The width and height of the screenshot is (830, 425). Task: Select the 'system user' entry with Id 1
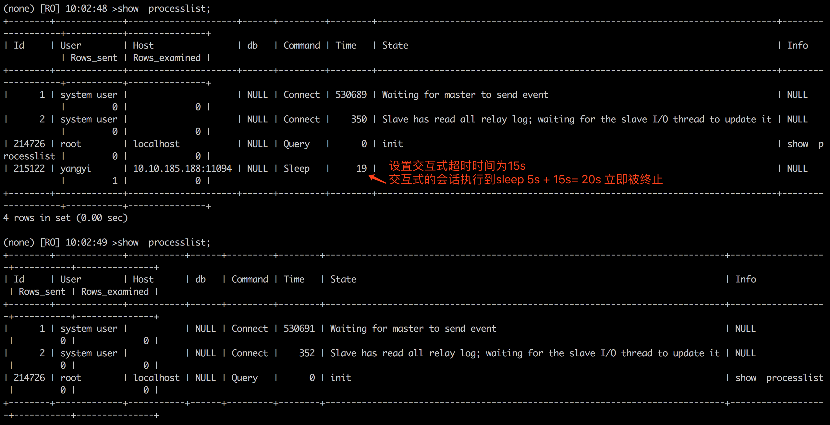coord(89,94)
